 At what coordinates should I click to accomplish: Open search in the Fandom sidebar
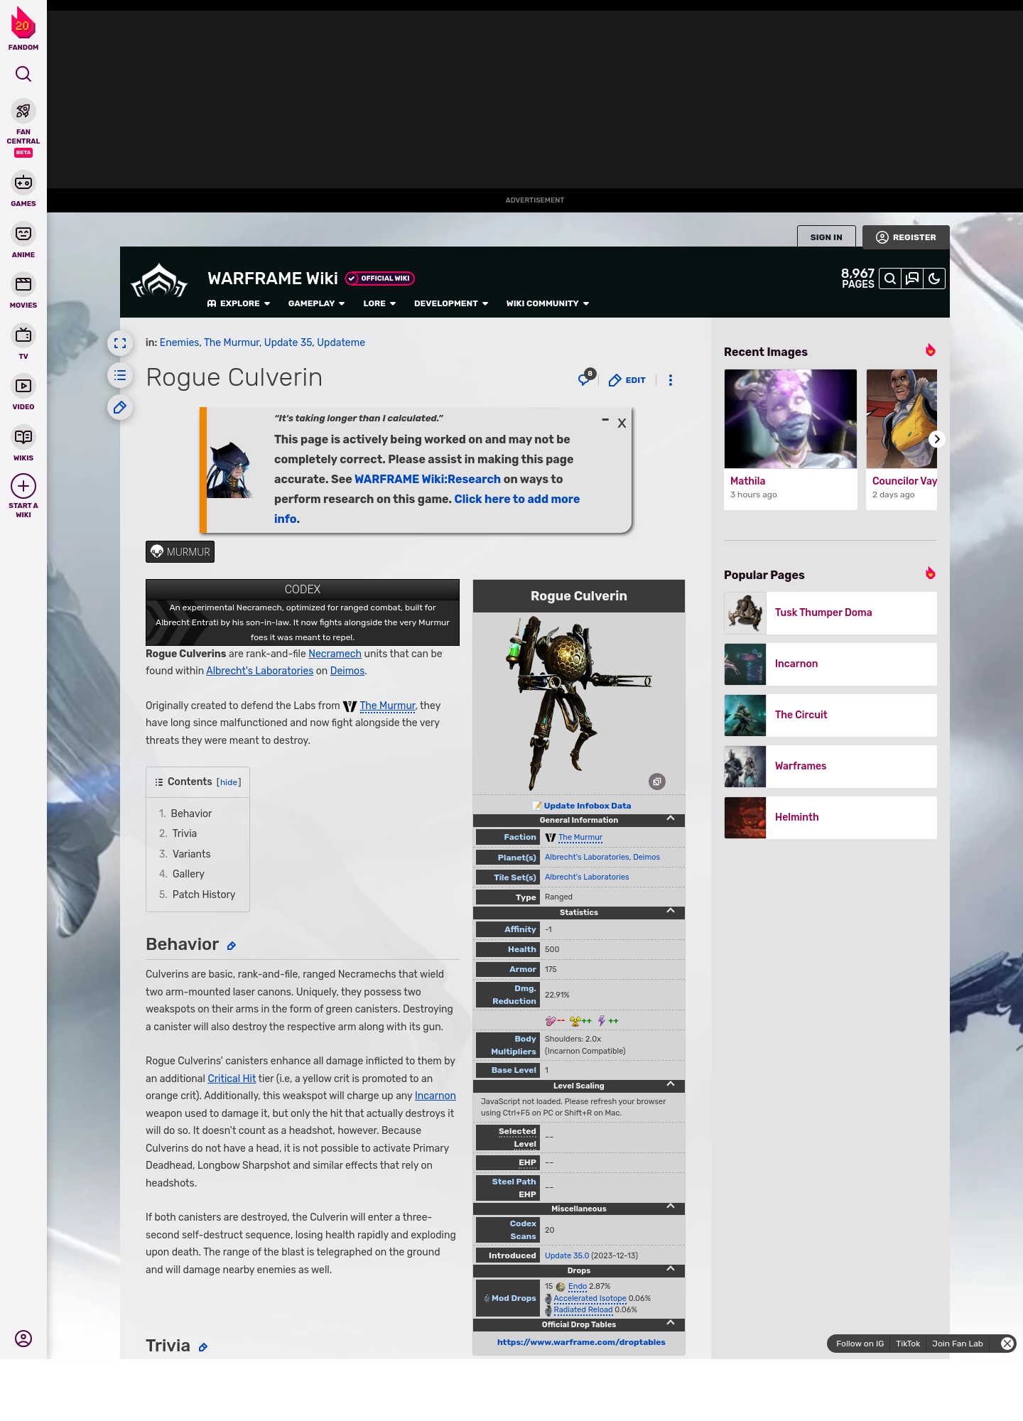tap(23, 74)
